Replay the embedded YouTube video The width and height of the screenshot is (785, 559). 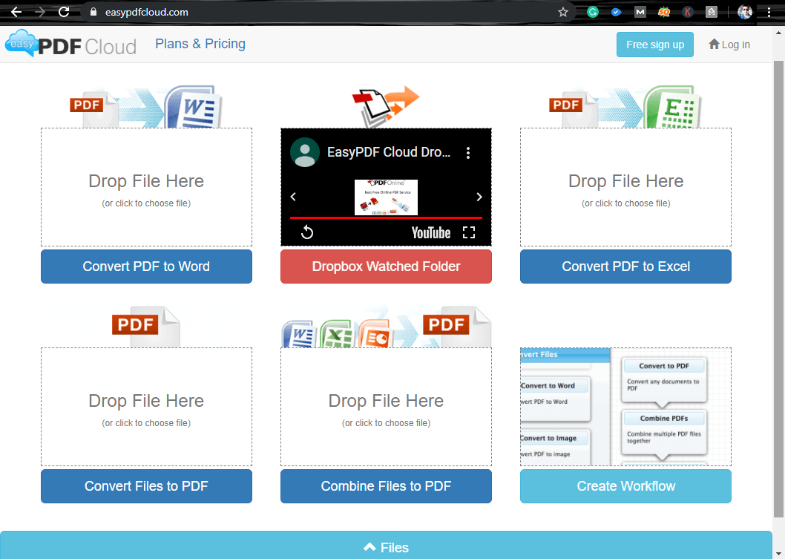(306, 232)
